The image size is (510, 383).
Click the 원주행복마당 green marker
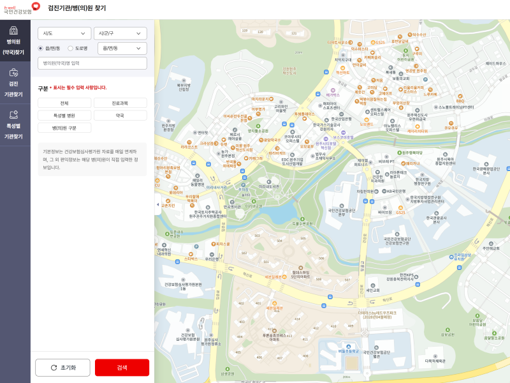[400, 153]
